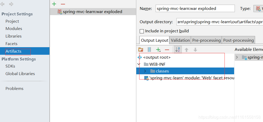Toggle sort elements alphabetically button

[x=178, y=50]
